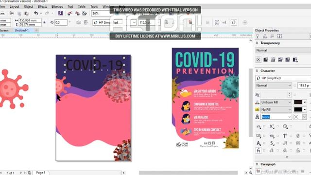
Task: Click the ordinals 1st icon
Action: point(285,136)
